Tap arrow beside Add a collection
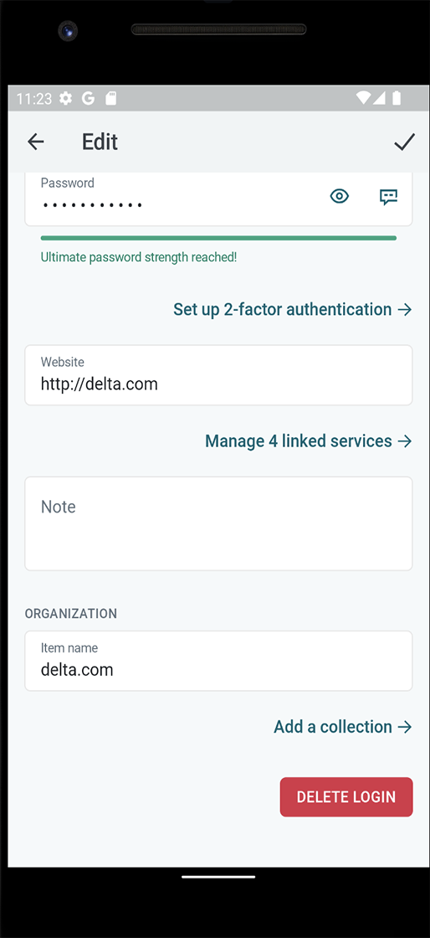The width and height of the screenshot is (430, 938). pos(405,728)
